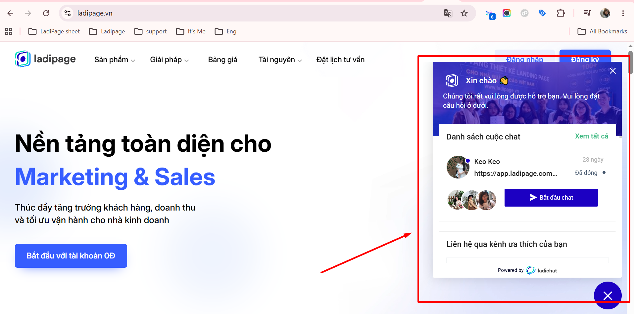Click the Đã đóng status text
This screenshot has height=314, width=634.
click(586, 173)
